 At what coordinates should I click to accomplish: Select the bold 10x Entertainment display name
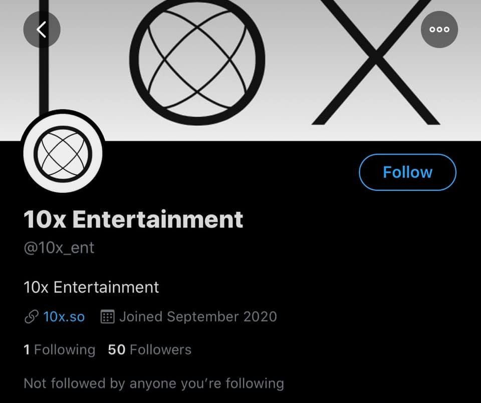coord(133,219)
